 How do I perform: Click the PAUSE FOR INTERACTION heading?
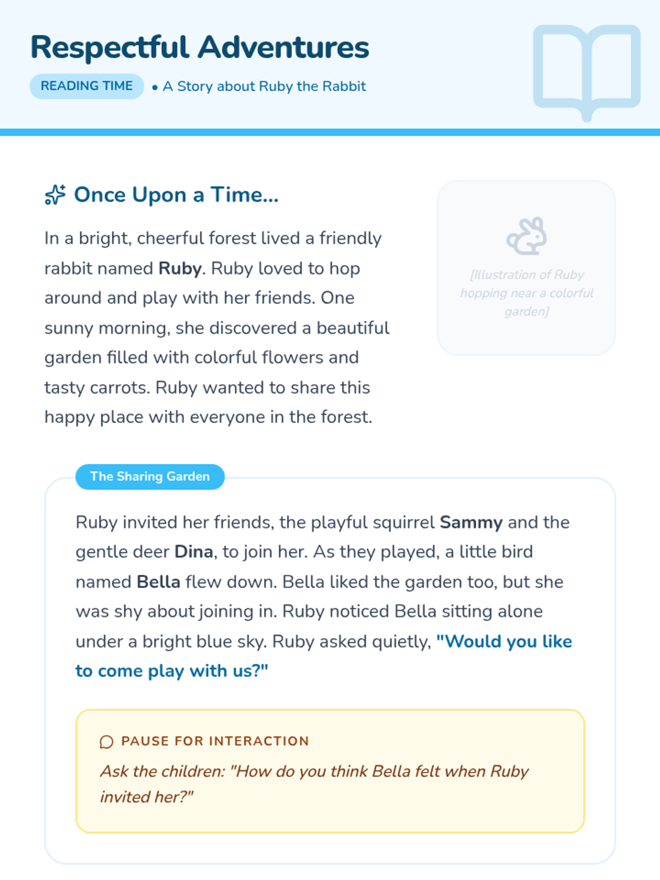point(215,741)
